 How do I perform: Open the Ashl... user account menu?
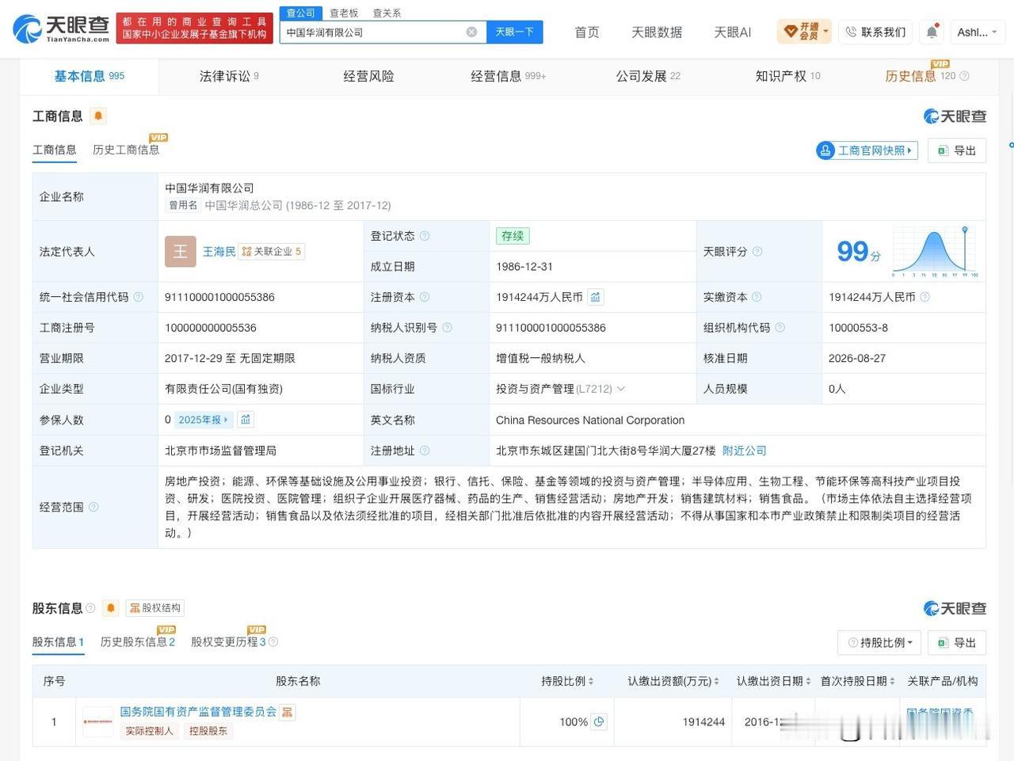(x=976, y=32)
